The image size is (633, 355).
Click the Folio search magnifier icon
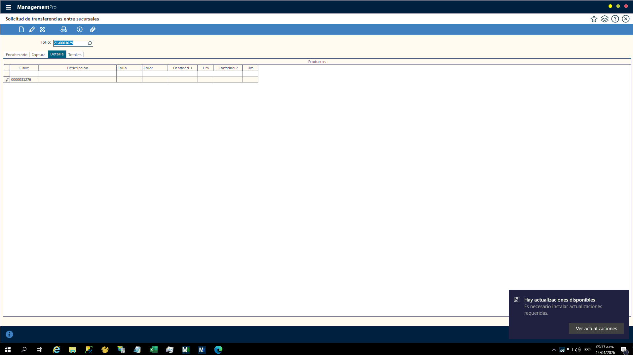pyautogui.click(x=90, y=43)
